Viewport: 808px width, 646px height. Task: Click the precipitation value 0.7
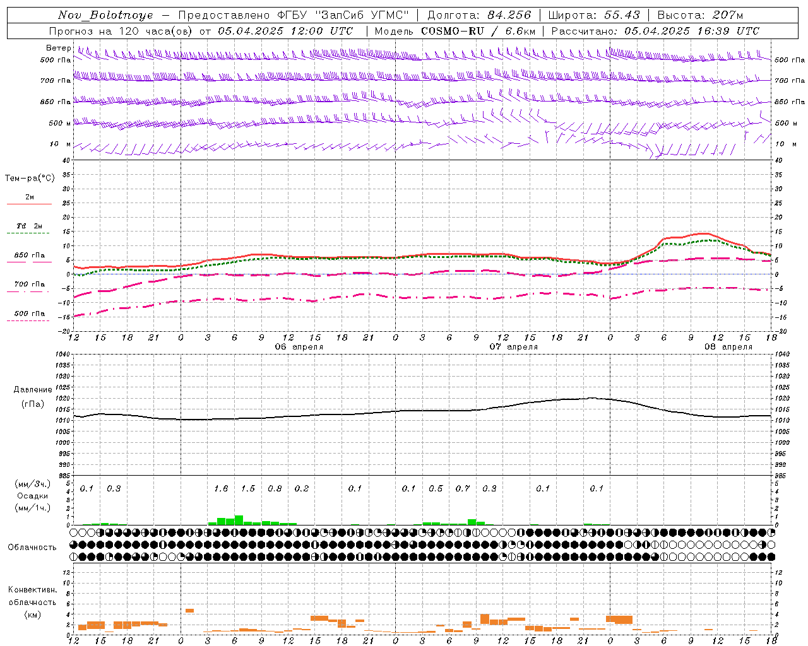(x=463, y=488)
